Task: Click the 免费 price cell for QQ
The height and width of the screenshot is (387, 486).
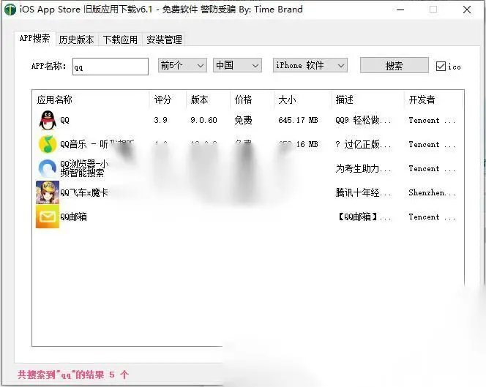Action: point(243,120)
